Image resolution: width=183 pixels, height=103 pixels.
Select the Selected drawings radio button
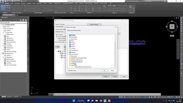[x=57, y=38]
